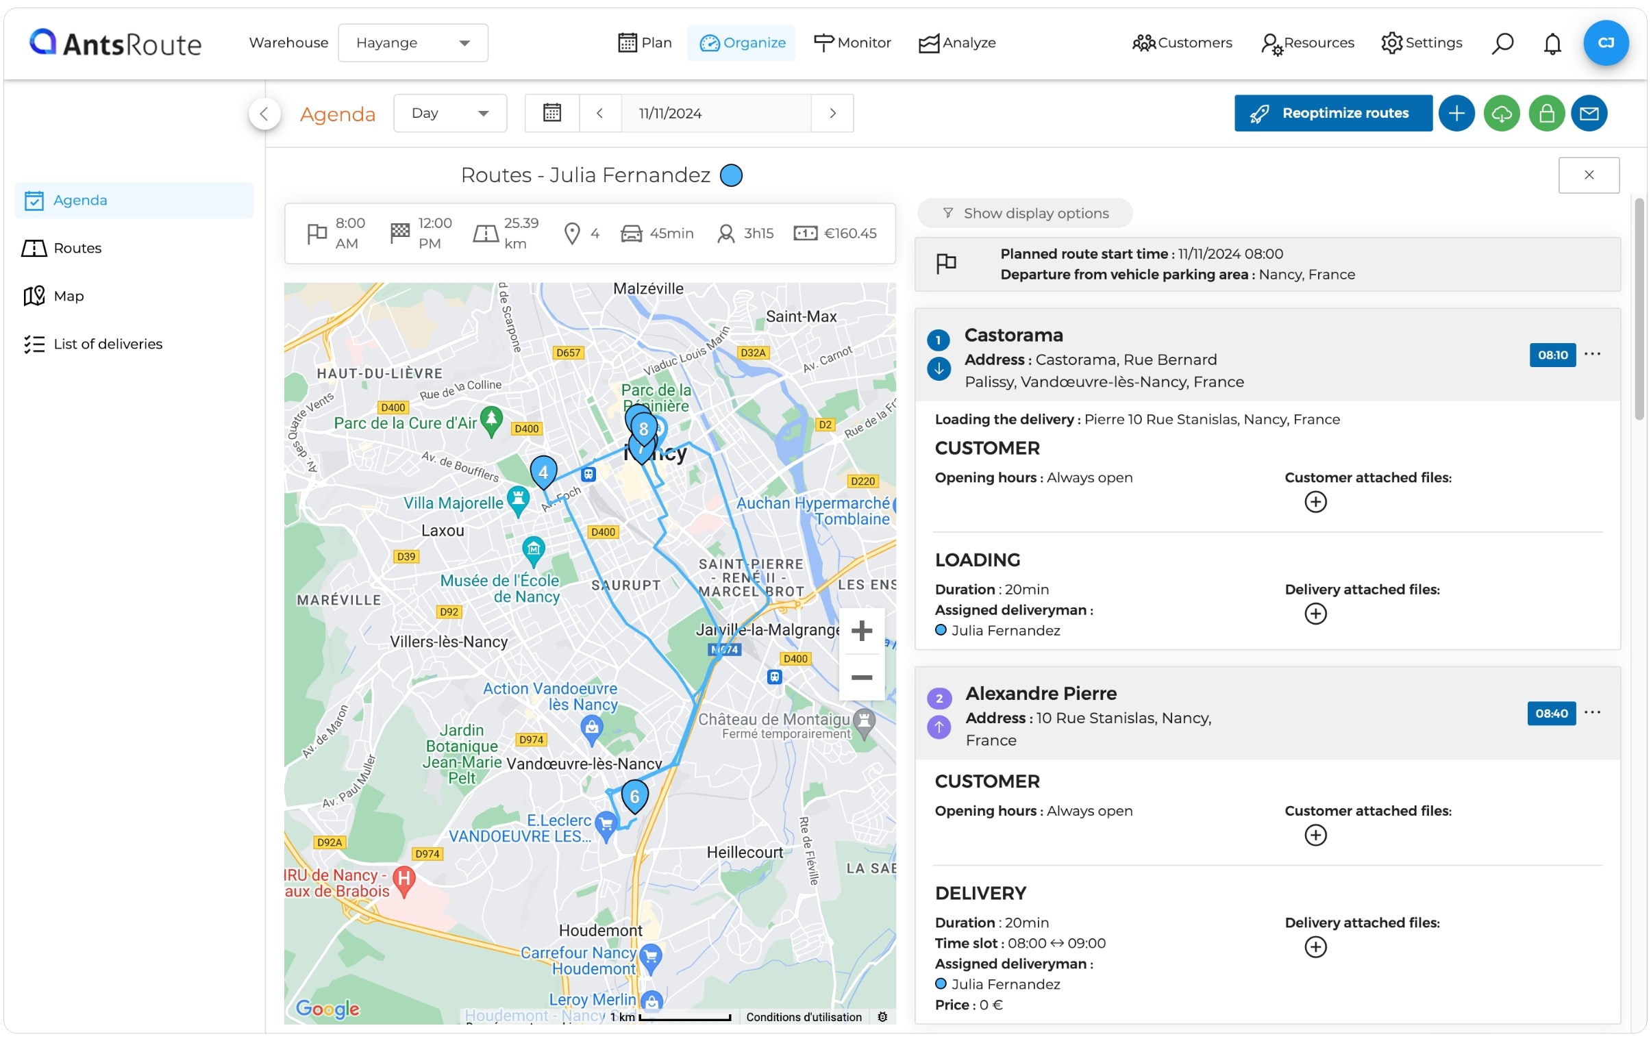Open the Day view dropdown

450,113
